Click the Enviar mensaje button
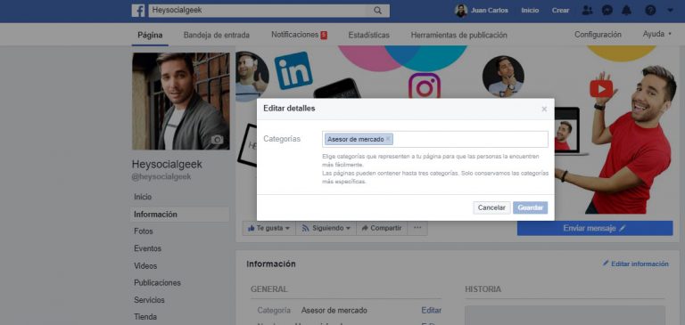This screenshot has height=325, width=685. point(595,228)
